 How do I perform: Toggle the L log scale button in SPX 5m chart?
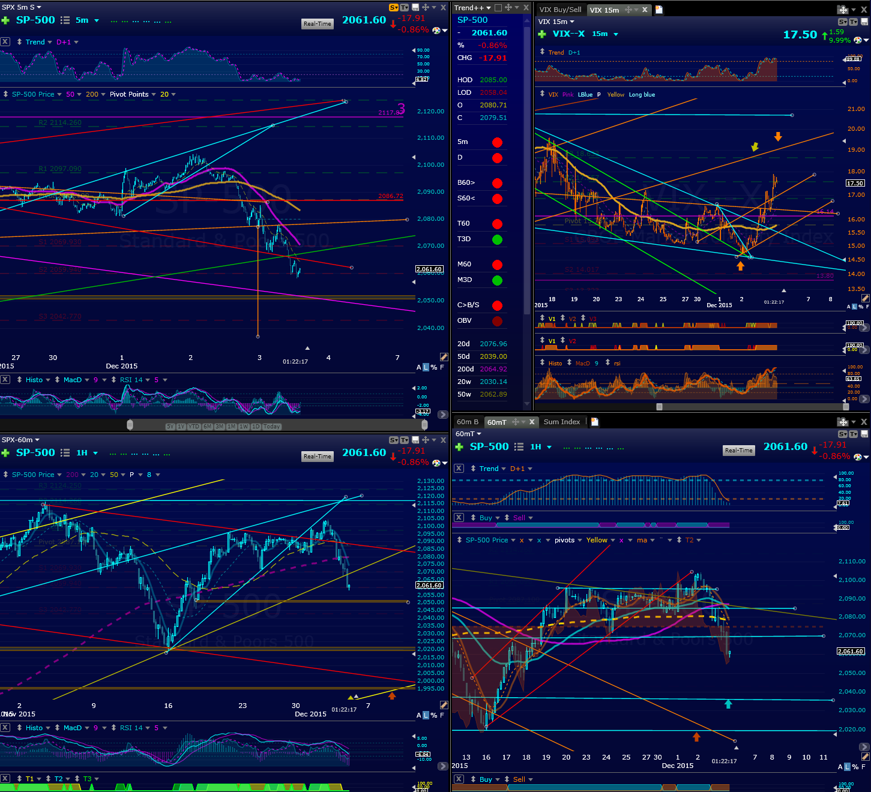point(426,367)
